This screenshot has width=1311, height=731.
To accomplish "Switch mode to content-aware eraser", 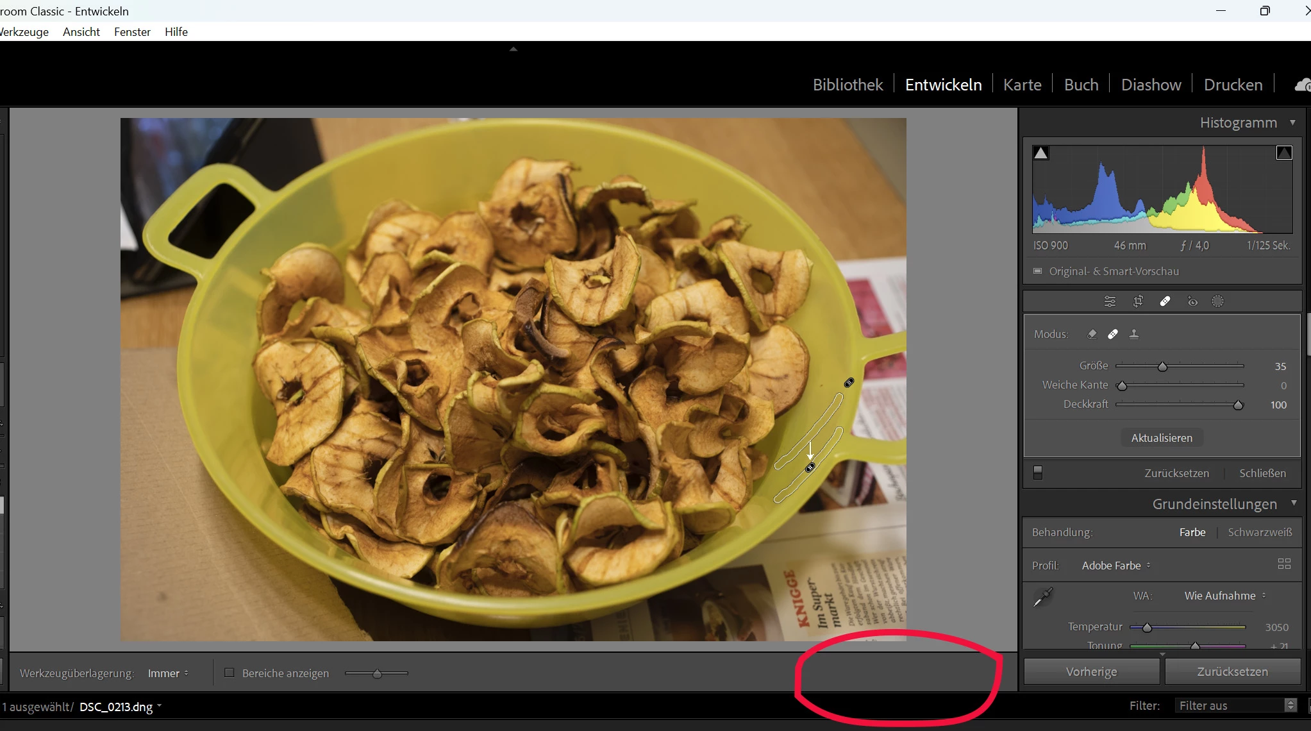I will [x=1092, y=334].
